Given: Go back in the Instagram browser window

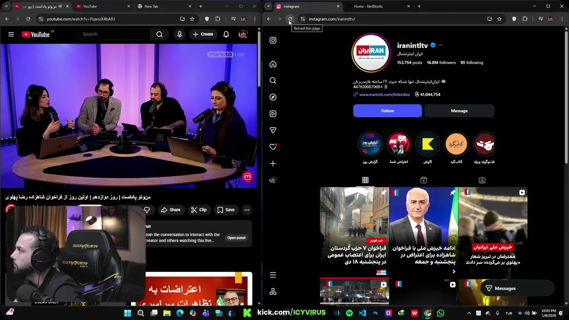Looking at the screenshot, I should (268, 19).
